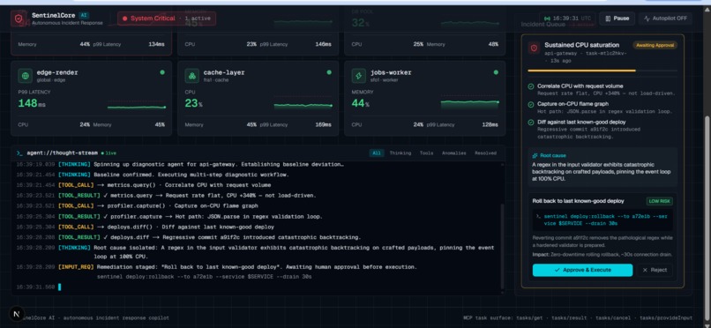Click the LOW RISK badge
This screenshot has width=711, height=328.
(x=659, y=201)
